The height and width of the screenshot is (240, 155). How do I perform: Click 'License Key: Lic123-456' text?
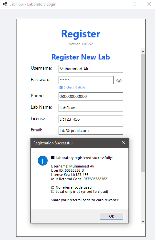tap(70, 175)
